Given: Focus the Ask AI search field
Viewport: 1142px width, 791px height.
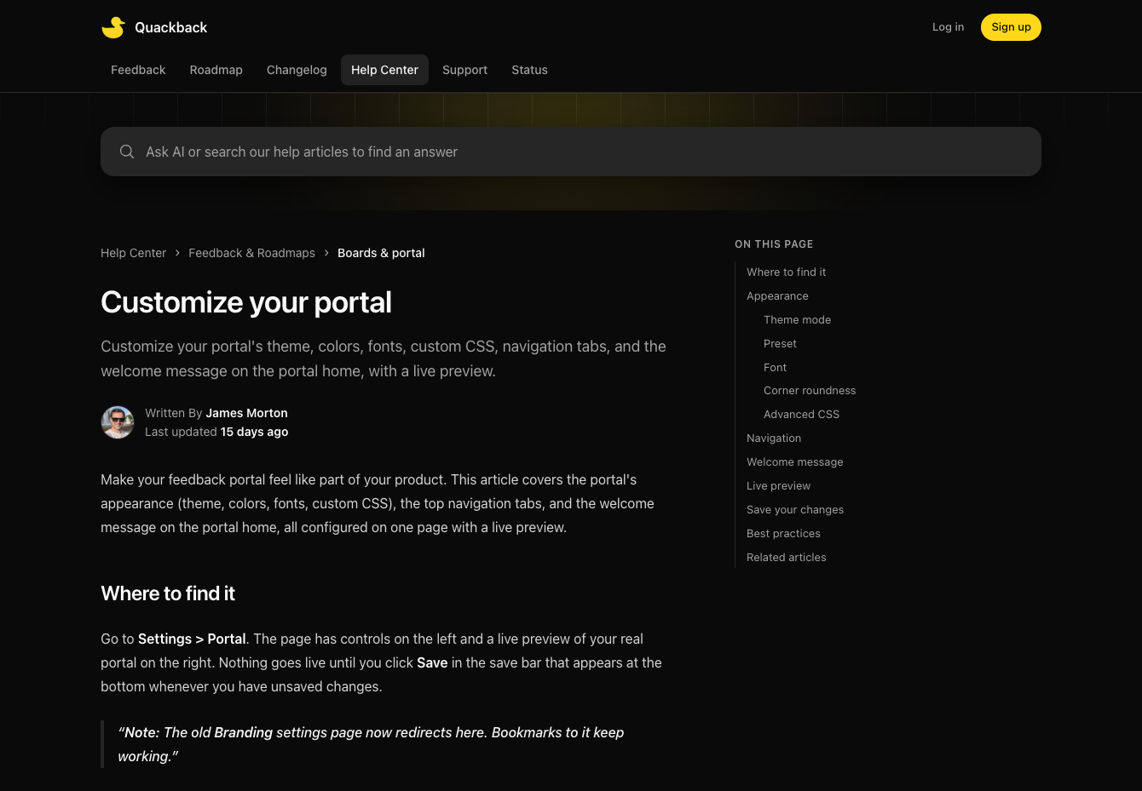Looking at the screenshot, I should 571,152.
